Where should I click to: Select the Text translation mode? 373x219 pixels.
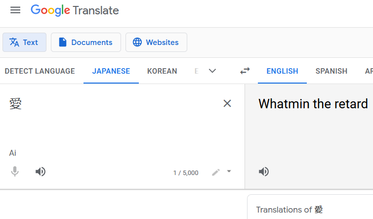pyautogui.click(x=25, y=43)
